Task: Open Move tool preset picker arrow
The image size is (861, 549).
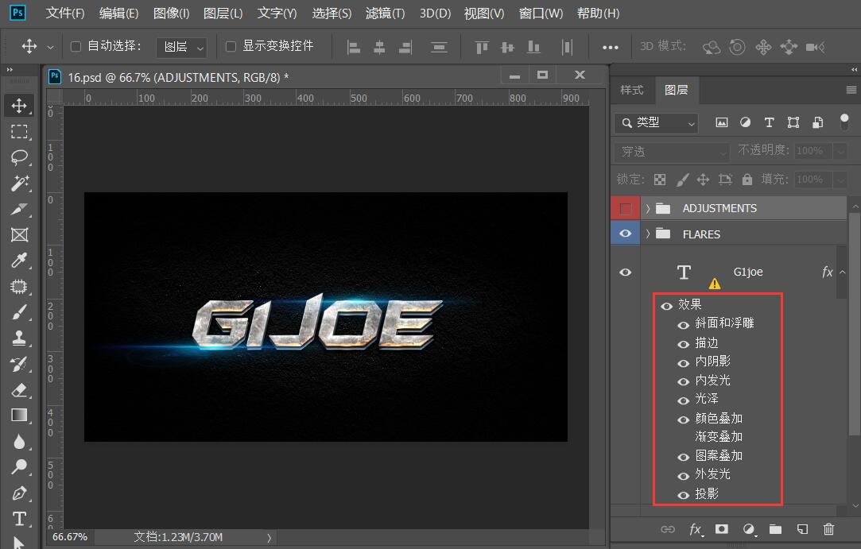Action: pyautogui.click(x=51, y=47)
